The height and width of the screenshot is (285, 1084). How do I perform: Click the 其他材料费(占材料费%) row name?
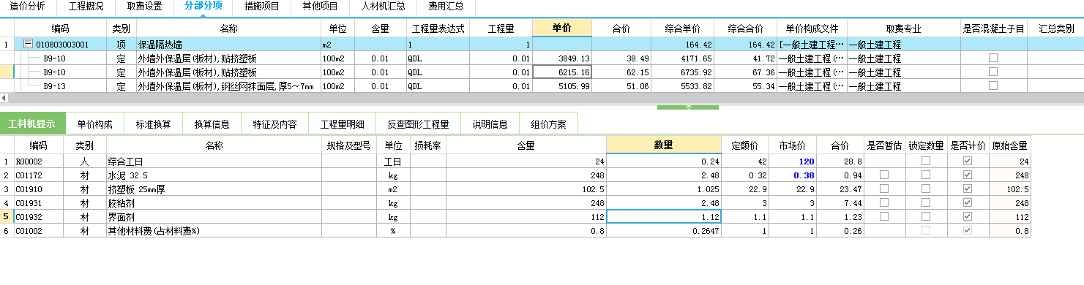pos(214,231)
